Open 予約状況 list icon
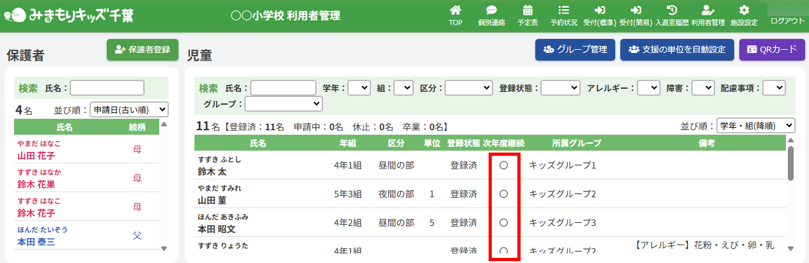 tap(563, 10)
